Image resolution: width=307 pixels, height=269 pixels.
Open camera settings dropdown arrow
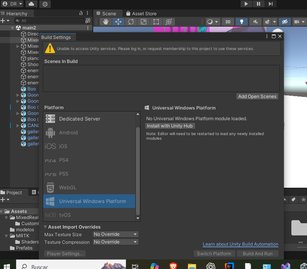coord(303,22)
